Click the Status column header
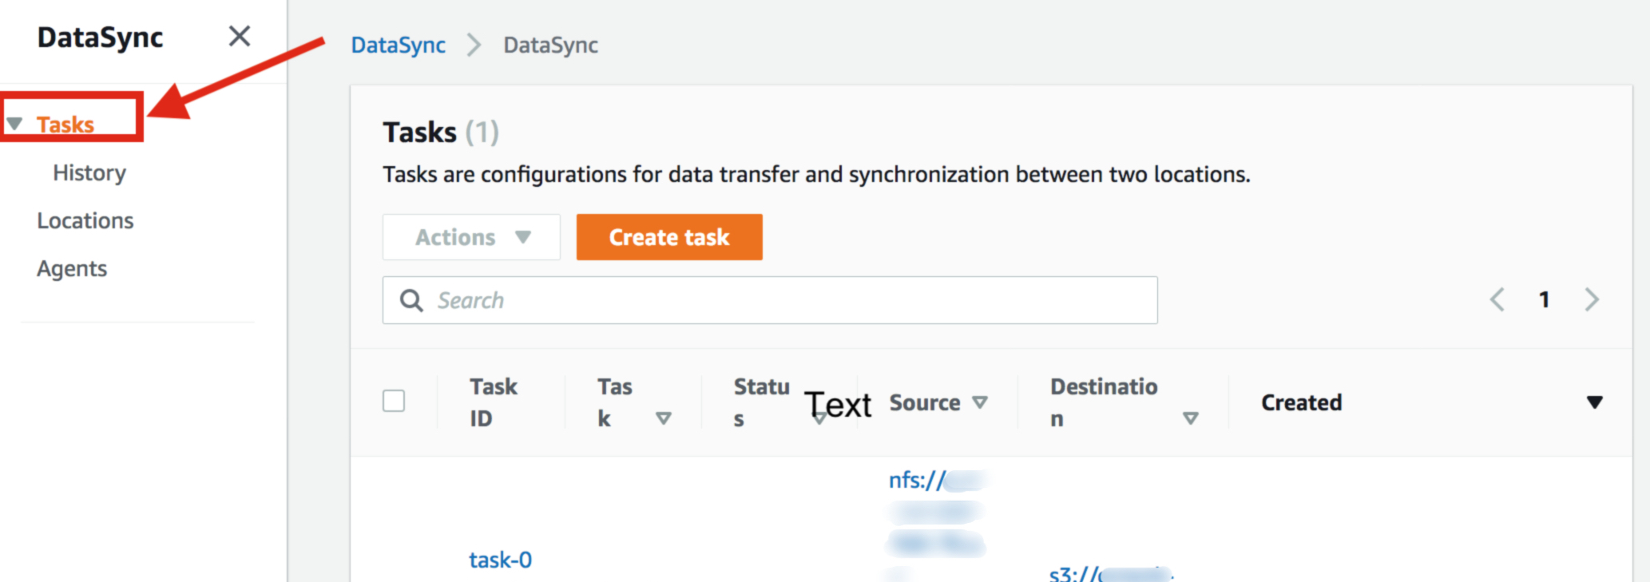The image size is (1650, 582). tap(762, 402)
